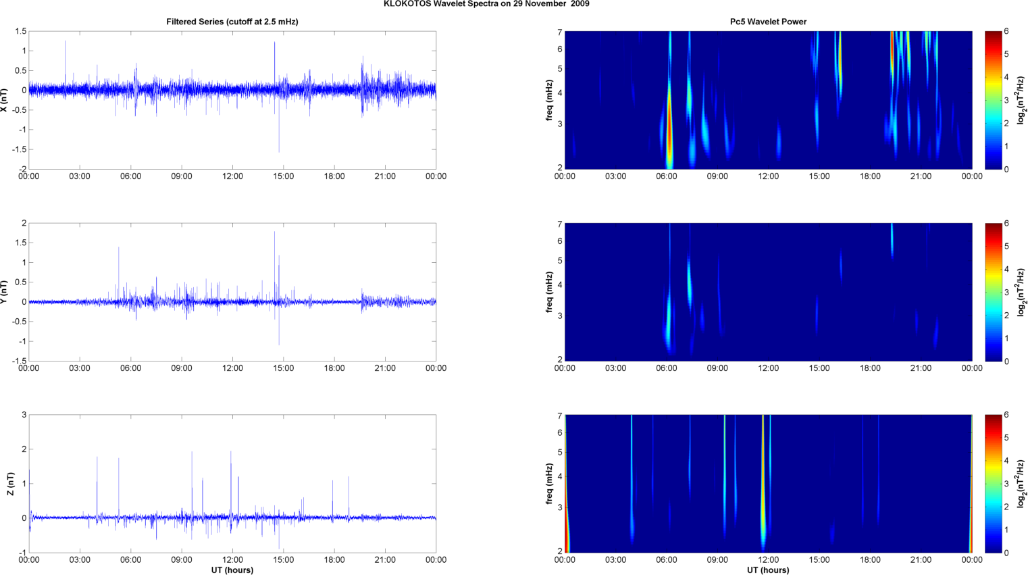Screen dimensions: 1028x575
Task: Open the Z component filtered time series plot
Action: 232,484
